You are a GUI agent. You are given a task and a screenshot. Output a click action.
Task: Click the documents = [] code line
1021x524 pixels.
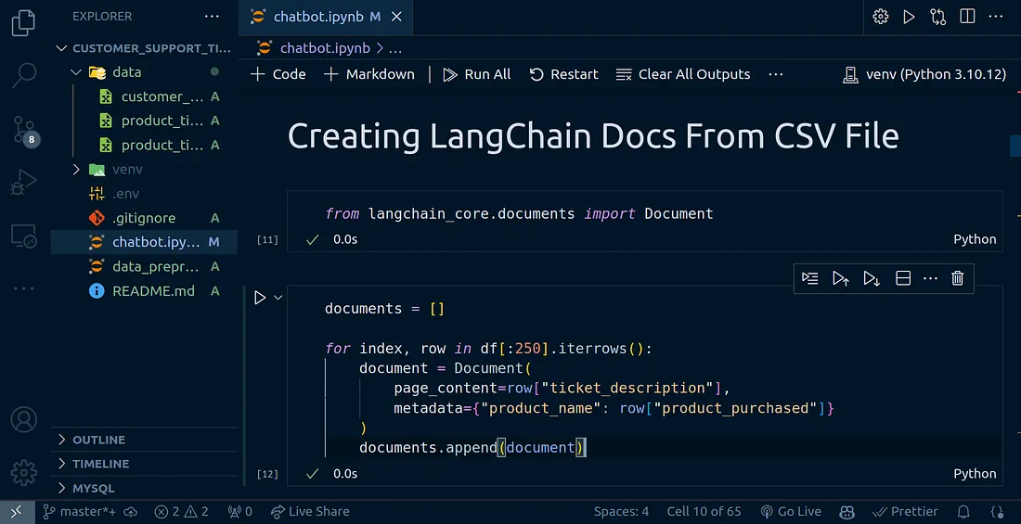point(385,309)
